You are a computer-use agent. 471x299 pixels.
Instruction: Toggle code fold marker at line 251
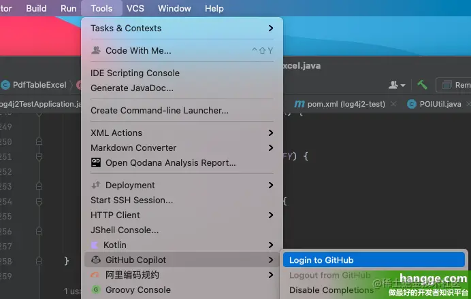click(39, 156)
